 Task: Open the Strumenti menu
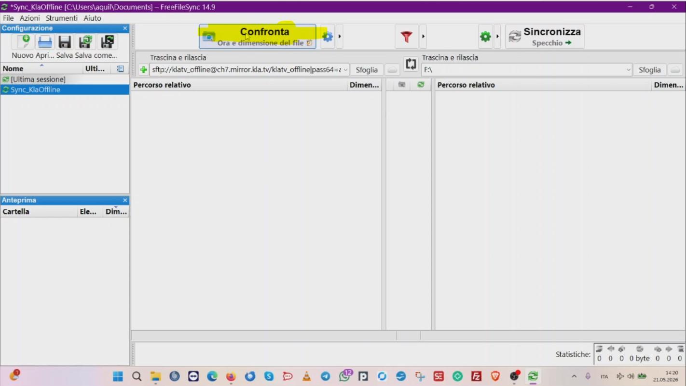[62, 18]
